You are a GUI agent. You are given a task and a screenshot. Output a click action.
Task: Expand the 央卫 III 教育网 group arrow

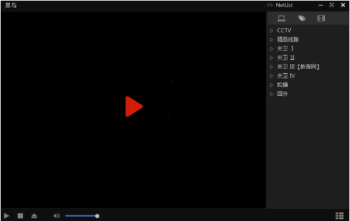point(272,67)
